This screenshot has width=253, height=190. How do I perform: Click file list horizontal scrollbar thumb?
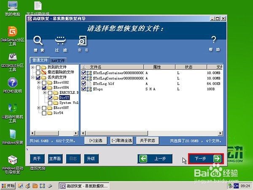116,133
